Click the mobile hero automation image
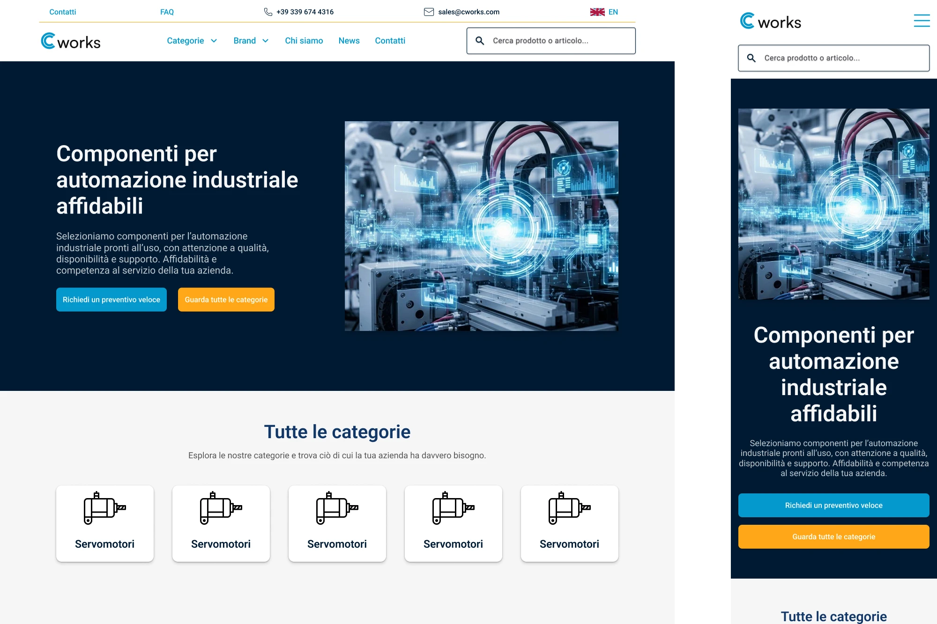 point(833,204)
